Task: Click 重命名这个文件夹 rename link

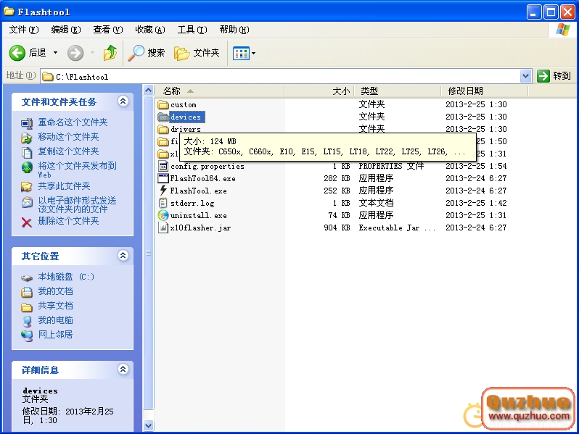Action: (73, 122)
